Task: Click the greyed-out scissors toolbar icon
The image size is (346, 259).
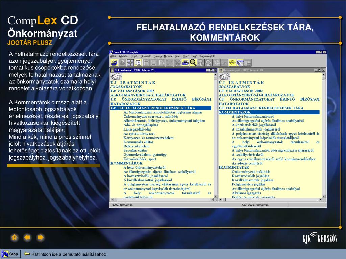Action: [x=177, y=63]
